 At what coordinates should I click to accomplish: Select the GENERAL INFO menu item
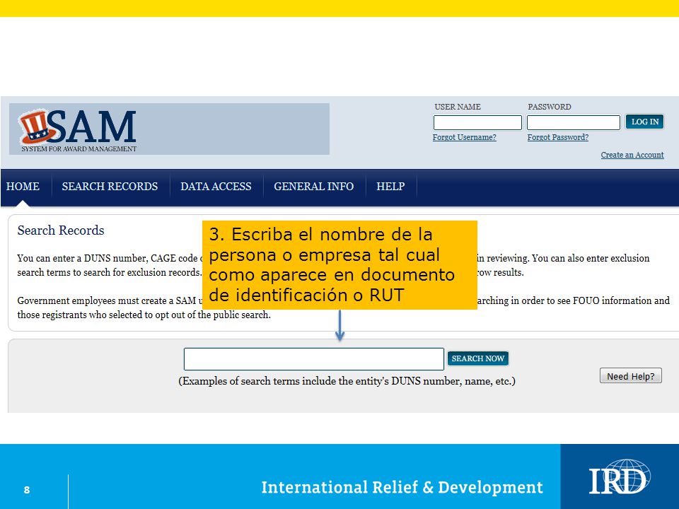314,187
